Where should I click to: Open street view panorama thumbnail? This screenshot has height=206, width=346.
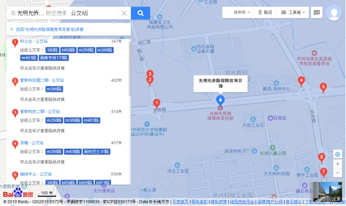click(x=327, y=192)
